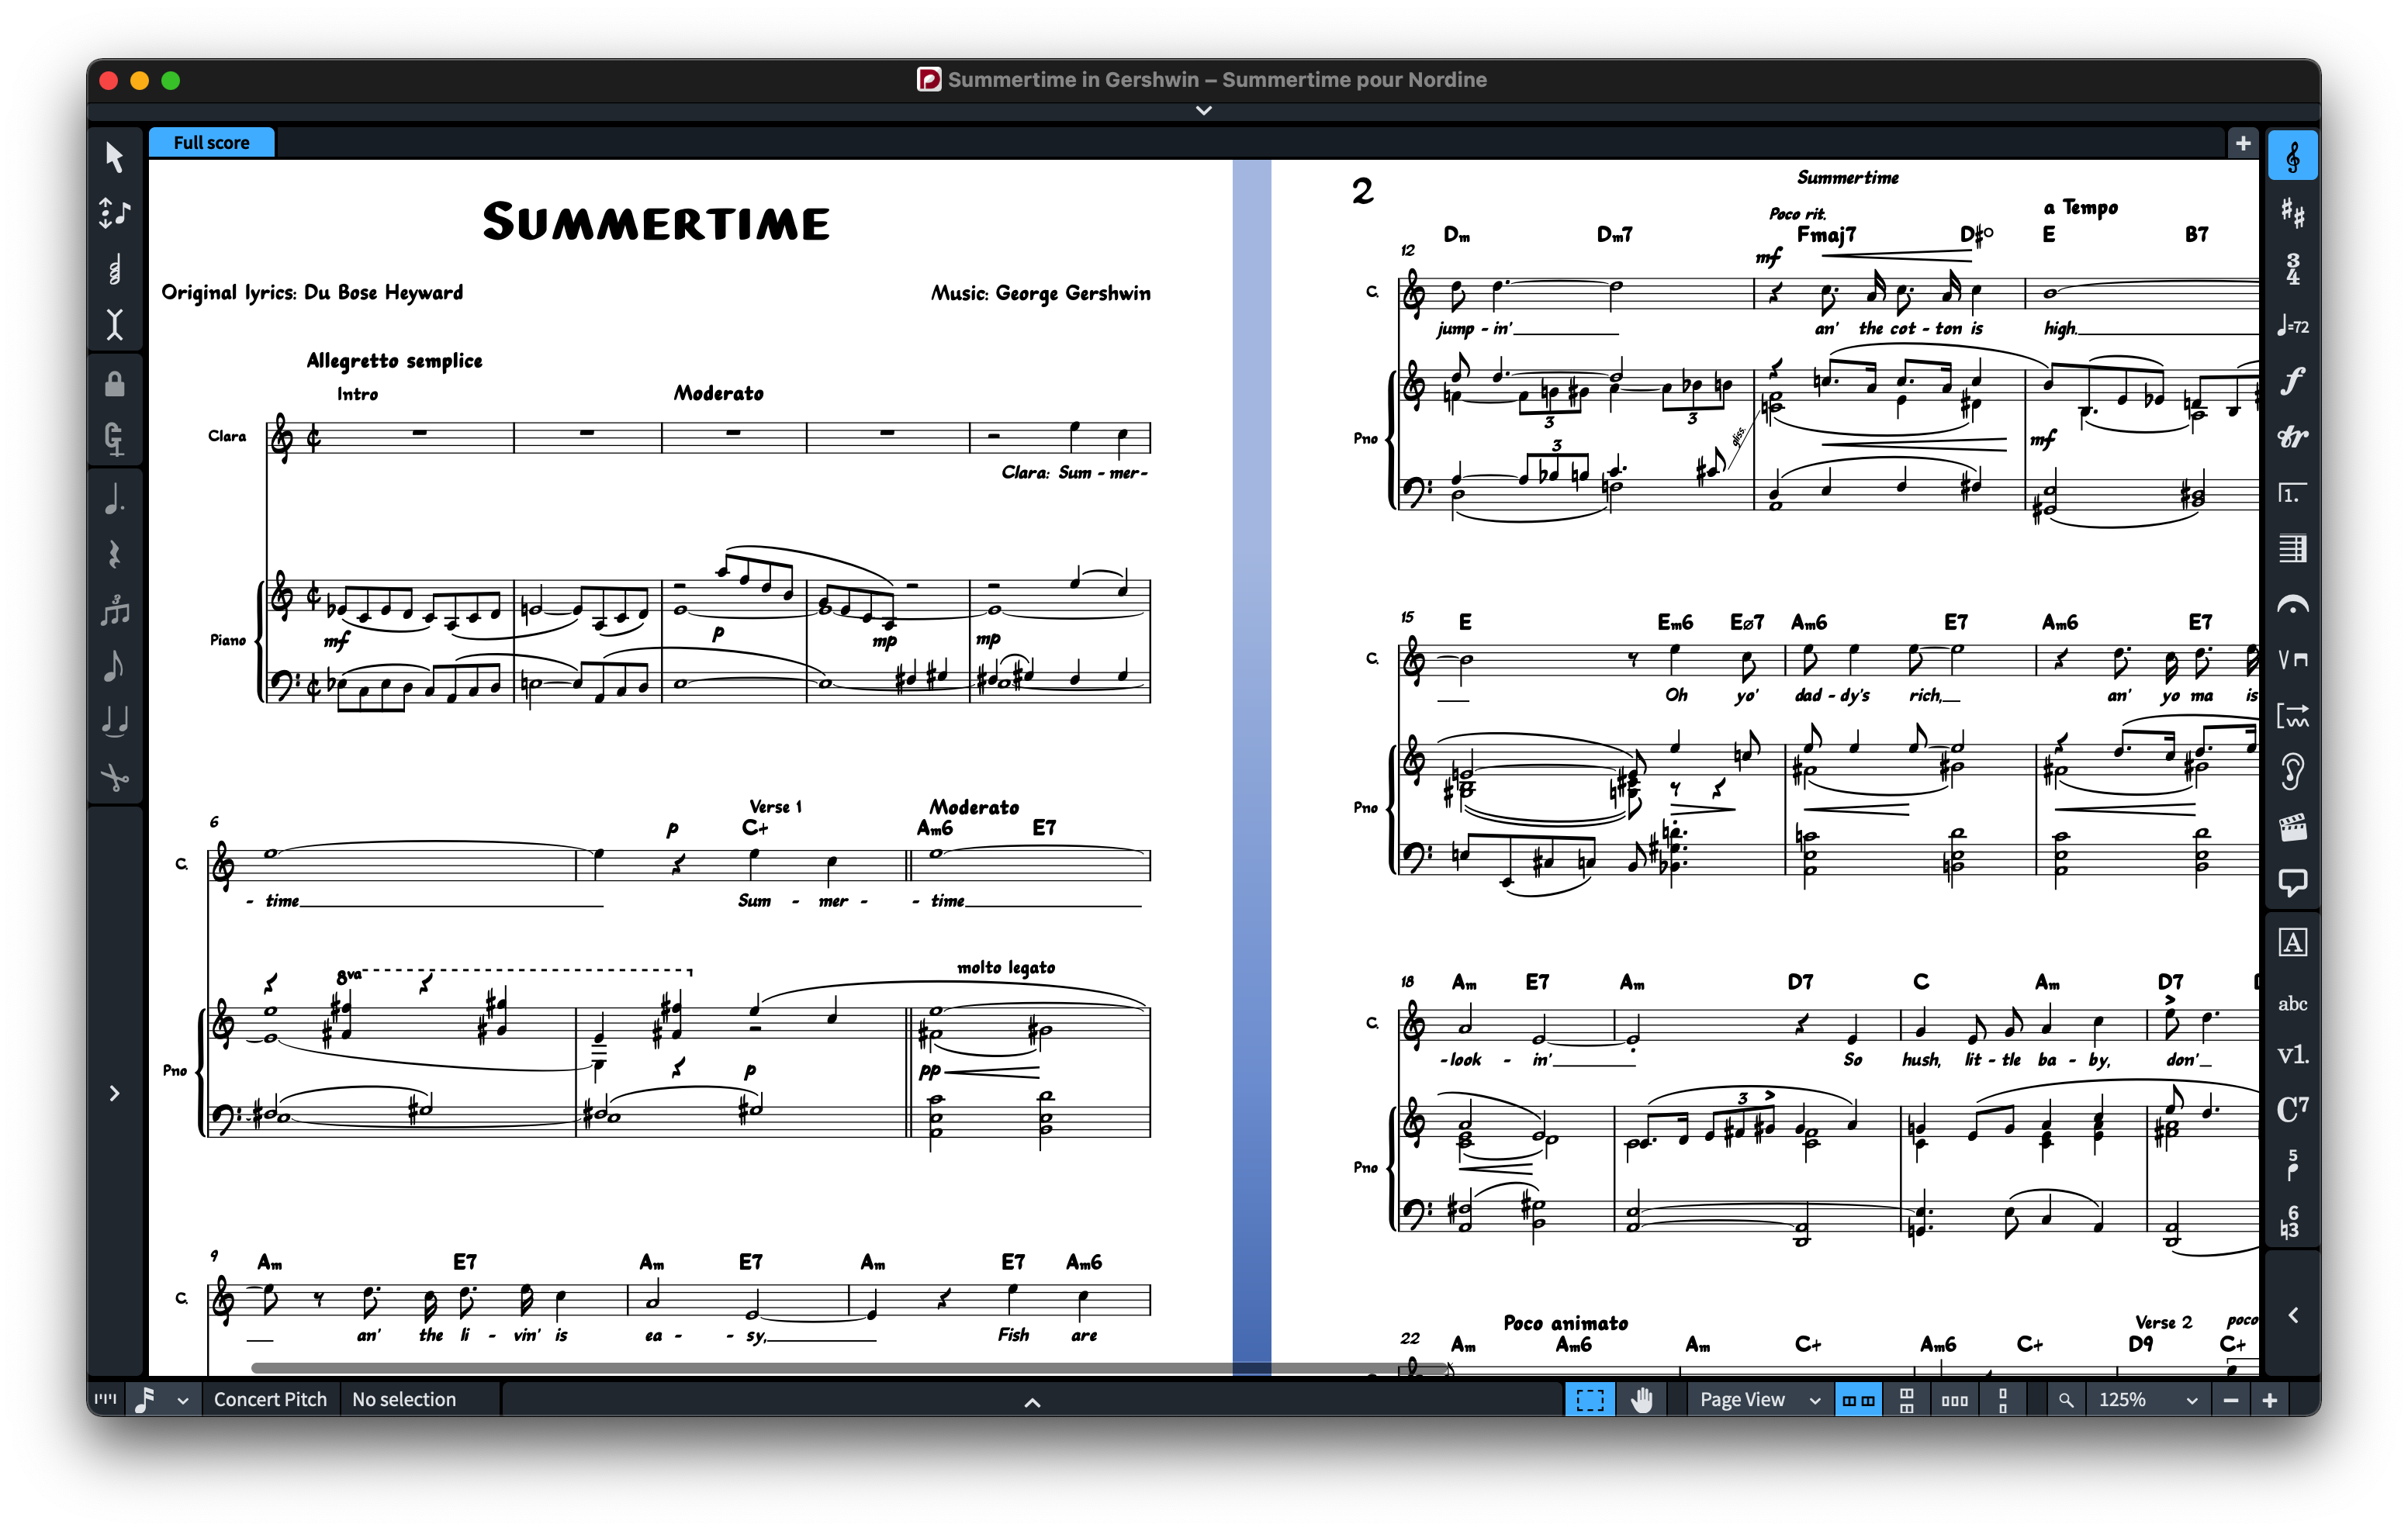Open the Ornaments trill panel
2408x1531 pixels.
[x=2292, y=437]
